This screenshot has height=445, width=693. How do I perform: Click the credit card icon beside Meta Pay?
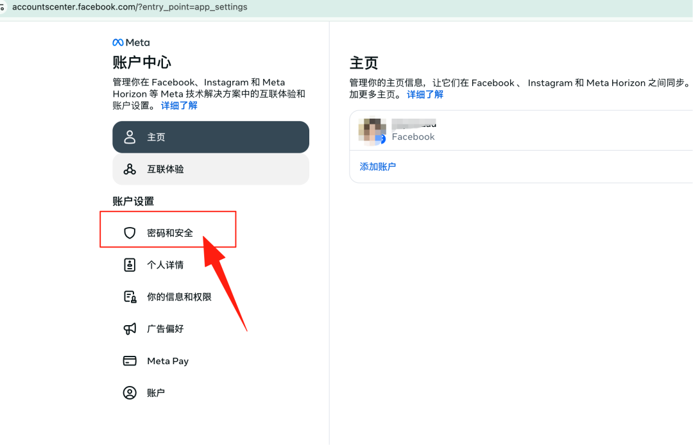tap(130, 360)
